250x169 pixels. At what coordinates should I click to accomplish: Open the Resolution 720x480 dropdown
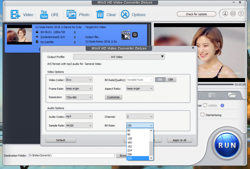(x=79, y=97)
